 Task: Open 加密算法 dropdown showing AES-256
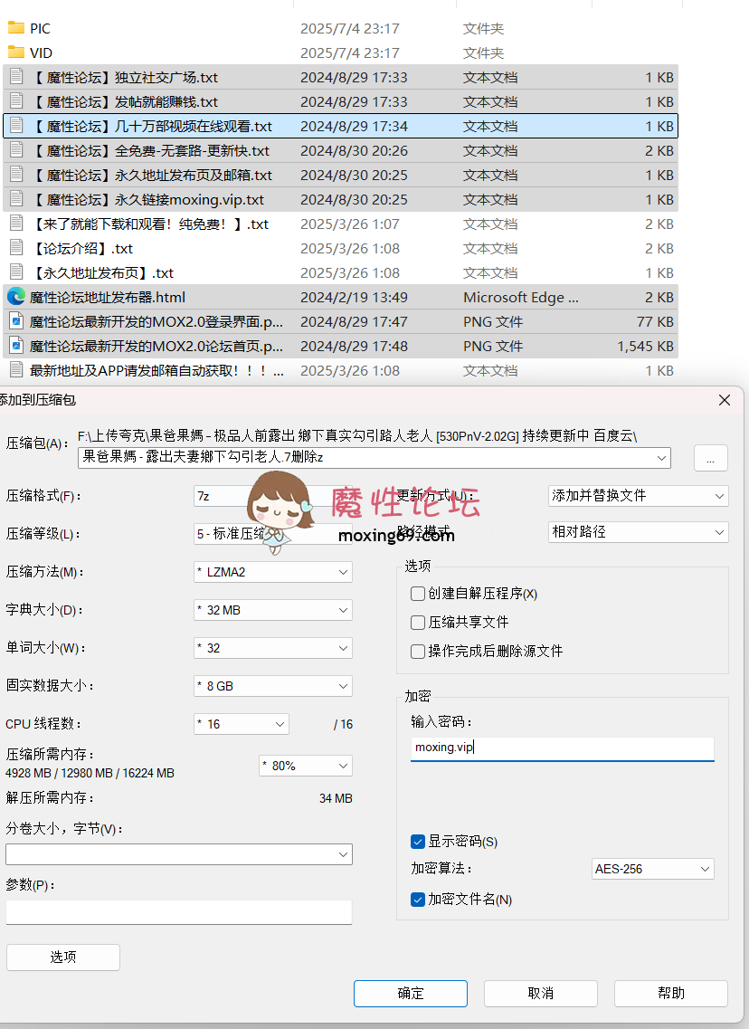click(652, 868)
